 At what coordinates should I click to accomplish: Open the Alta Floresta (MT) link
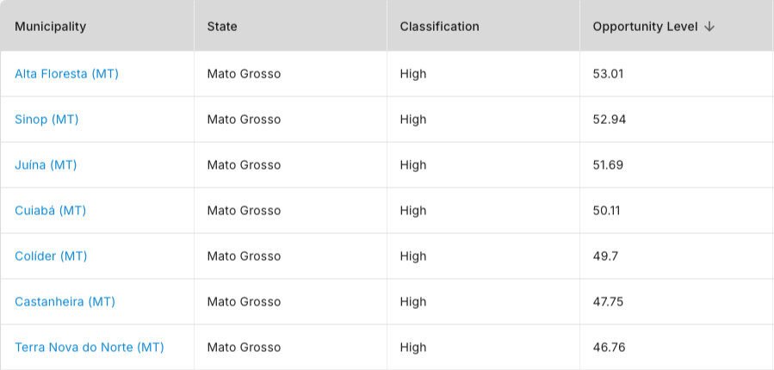click(x=66, y=74)
